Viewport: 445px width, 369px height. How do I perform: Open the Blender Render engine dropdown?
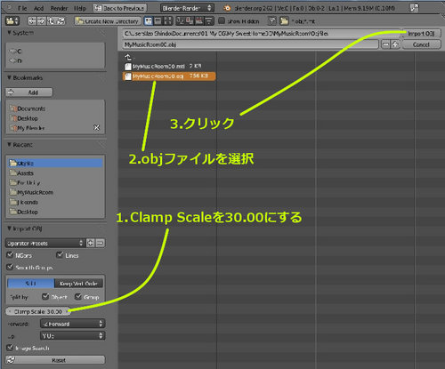(x=187, y=8)
